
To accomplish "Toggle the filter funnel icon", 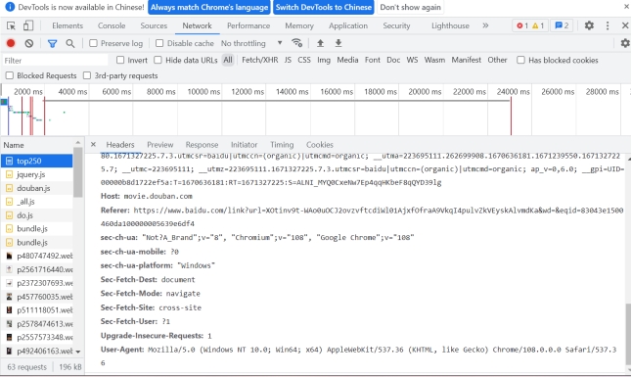I will [x=52, y=43].
